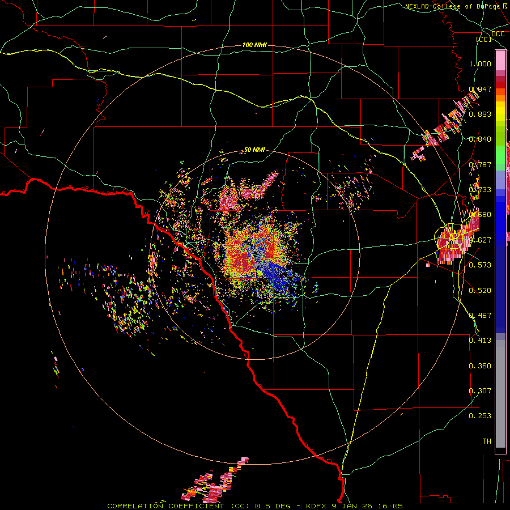Click the 1.000 value on color scale
The width and height of the screenshot is (510, 510).
click(480, 63)
